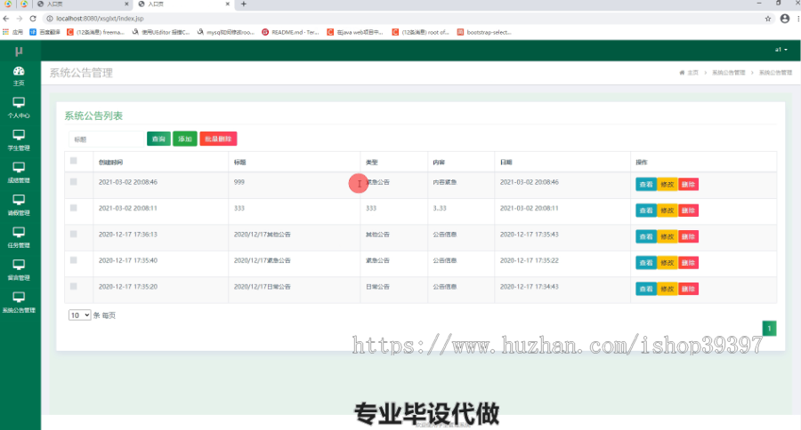
Task: Click the red 批量删除 button
Action: point(218,139)
